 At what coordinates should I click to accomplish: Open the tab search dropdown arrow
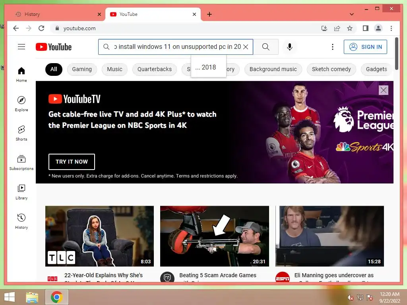[352, 14]
